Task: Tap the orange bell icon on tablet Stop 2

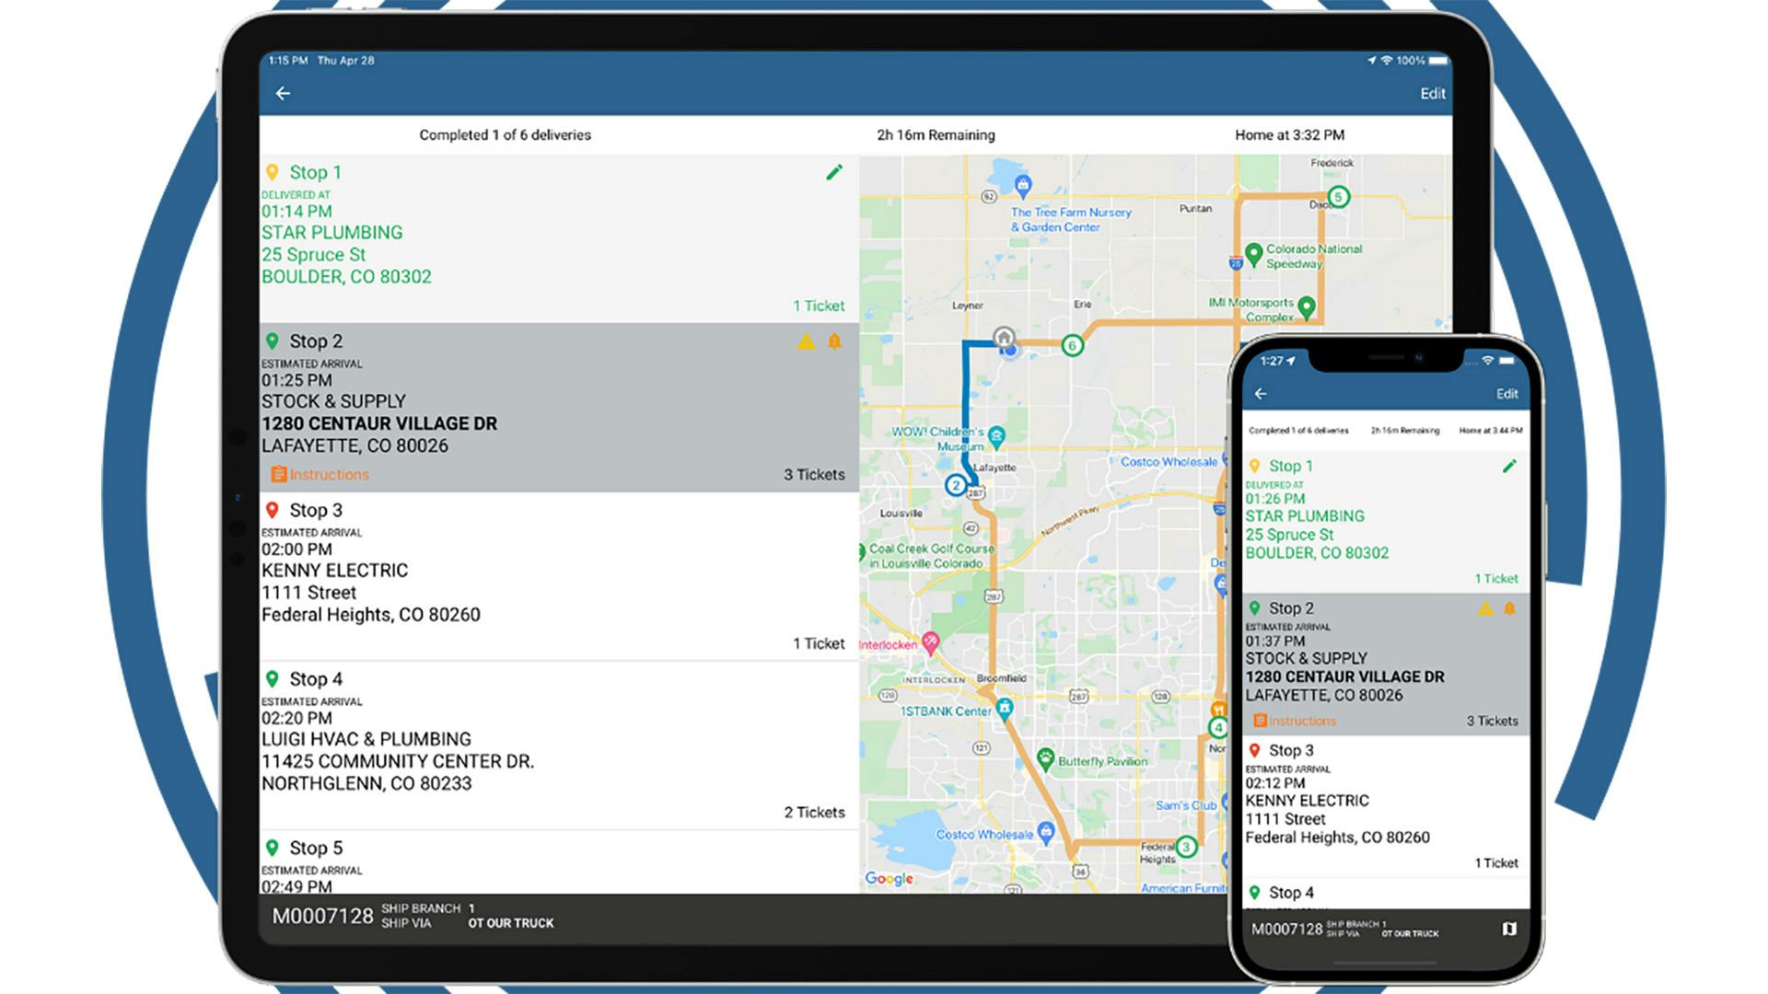Action: (834, 341)
